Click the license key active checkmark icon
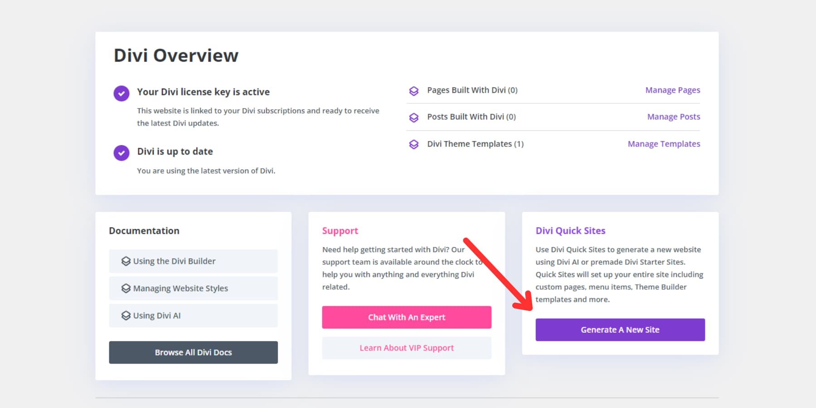The width and height of the screenshot is (816, 408). click(121, 93)
